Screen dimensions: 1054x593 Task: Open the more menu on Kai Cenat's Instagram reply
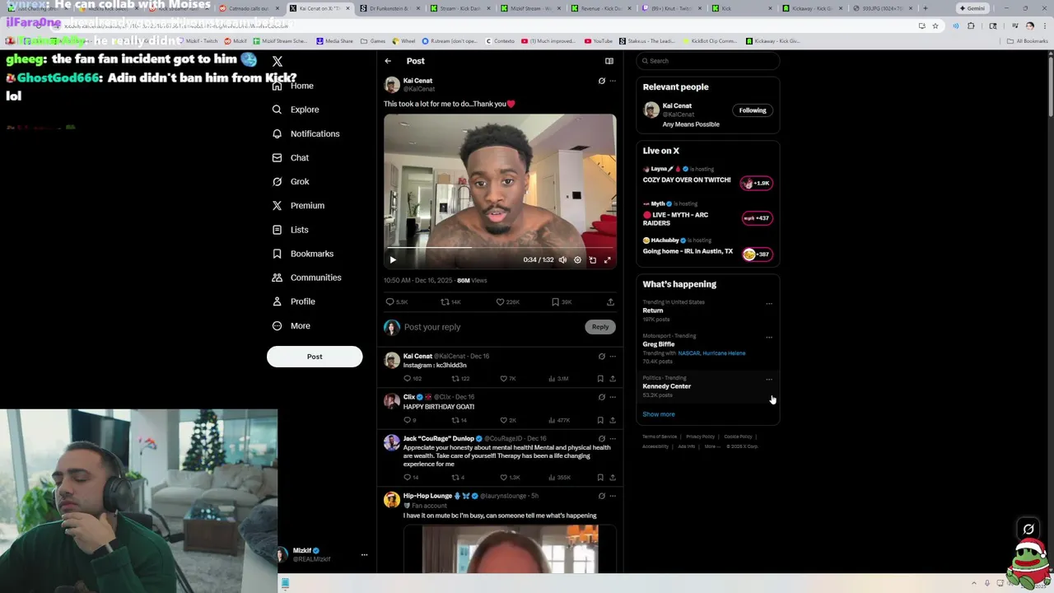click(613, 357)
